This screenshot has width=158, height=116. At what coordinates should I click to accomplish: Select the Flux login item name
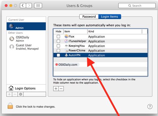point(71,37)
